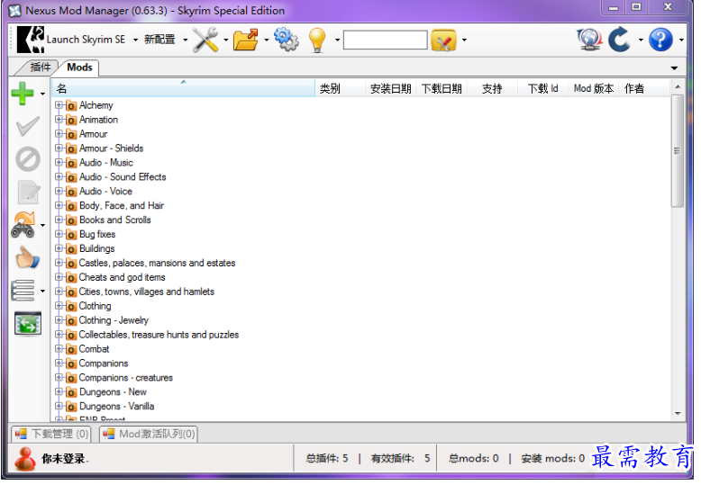
Task: Click the scrollbar down arrow
Action: [678, 414]
